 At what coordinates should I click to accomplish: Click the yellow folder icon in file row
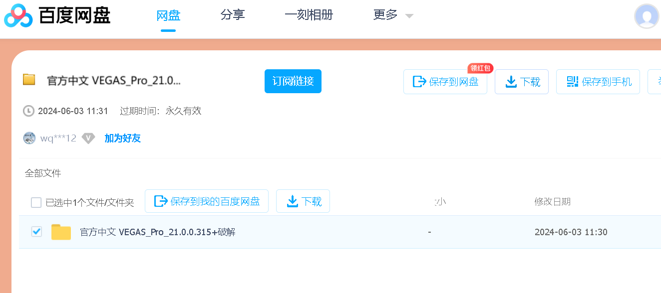coord(61,232)
